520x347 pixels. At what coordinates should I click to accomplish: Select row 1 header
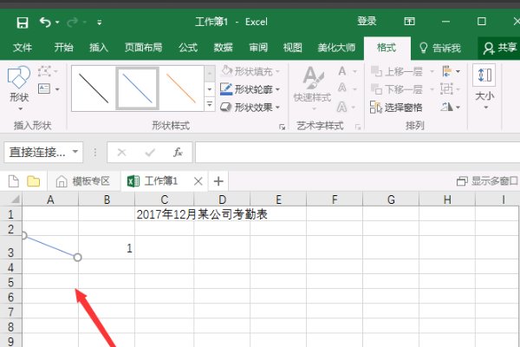pyautogui.click(x=10, y=214)
